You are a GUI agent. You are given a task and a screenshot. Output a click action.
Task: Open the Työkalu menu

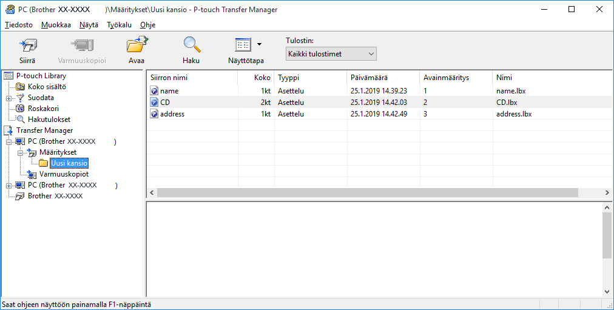click(119, 25)
